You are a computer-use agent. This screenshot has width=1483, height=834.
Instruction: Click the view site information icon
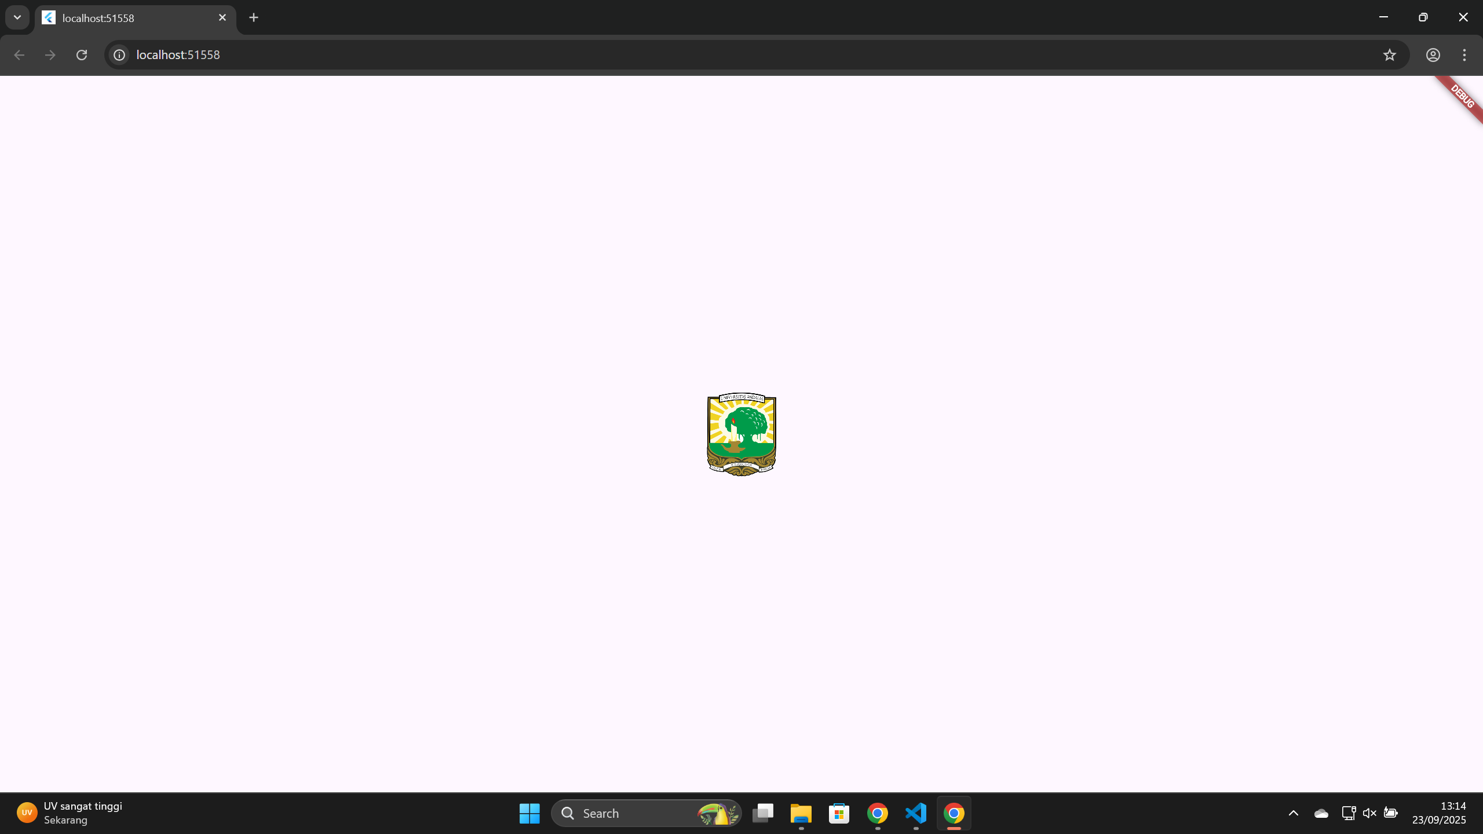coord(119,54)
